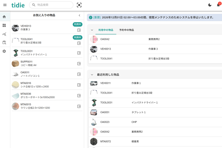Click checkout icon for MTA0036 favorite

click(x=79, y=95)
